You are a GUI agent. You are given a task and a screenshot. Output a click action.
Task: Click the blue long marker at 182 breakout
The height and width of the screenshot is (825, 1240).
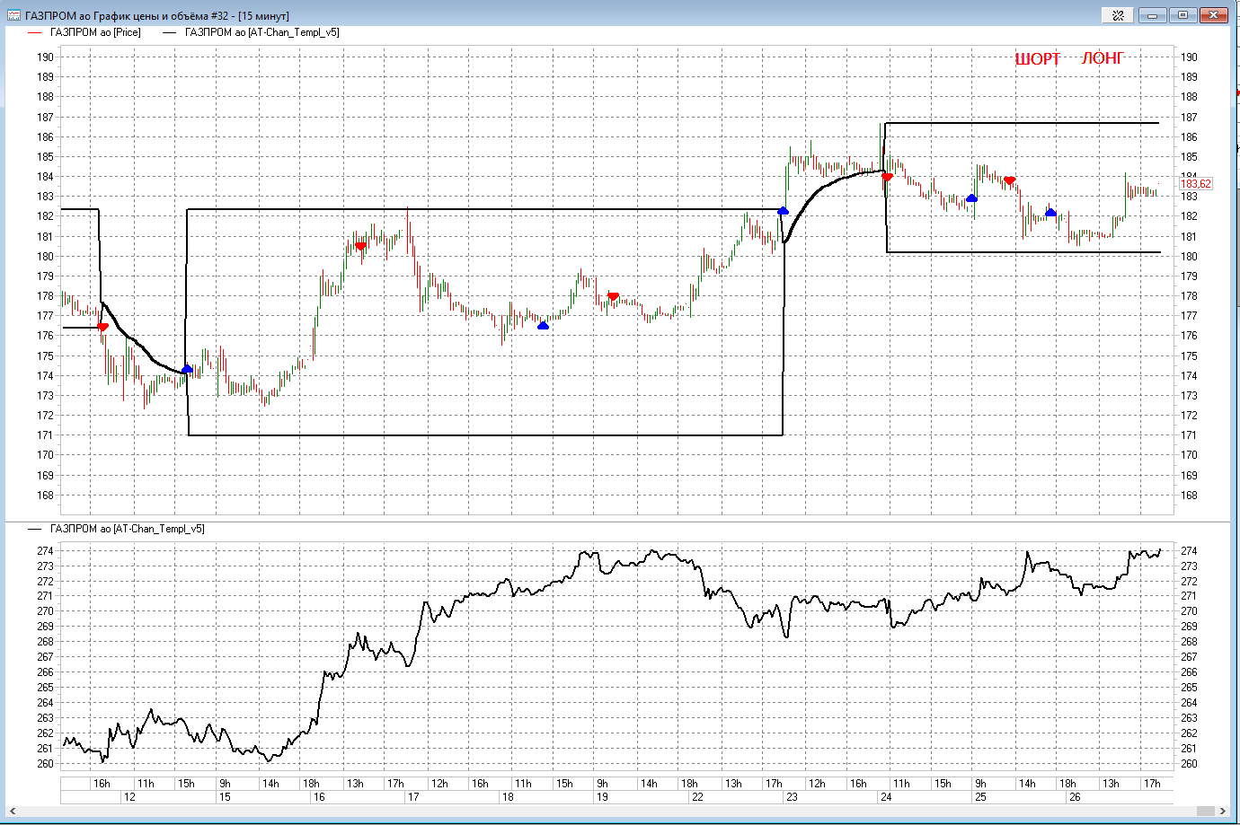(x=783, y=211)
